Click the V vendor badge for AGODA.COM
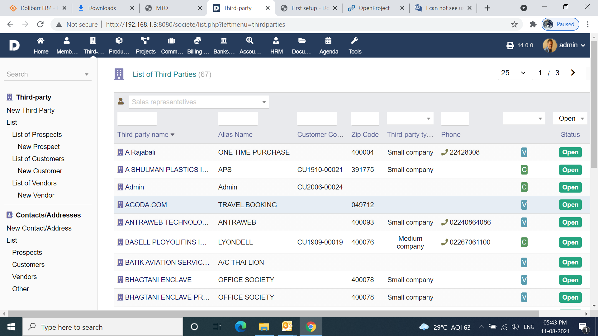This screenshot has width=598, height=336. coord(524,205)
